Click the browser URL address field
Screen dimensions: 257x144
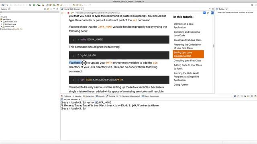[x=139, y=13]
